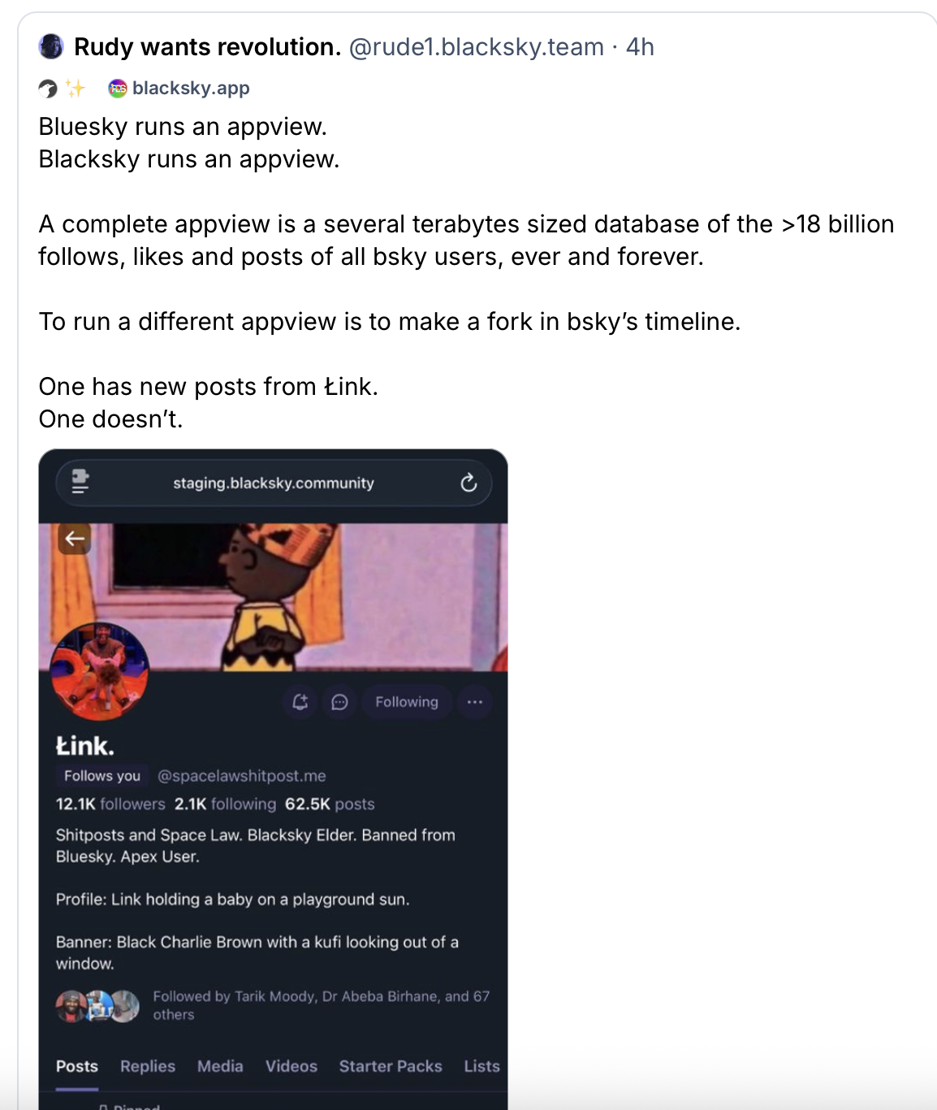Click the Posts tab

point(77,1066)
